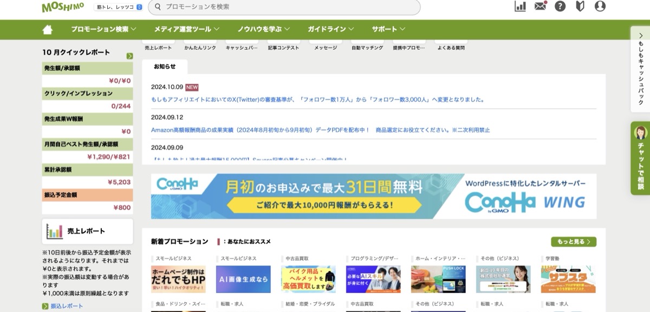Open the X(Twitter) 審査基準 news link
Screen dimensions: 650x312
pyautogui.click(x=318, y=99)
